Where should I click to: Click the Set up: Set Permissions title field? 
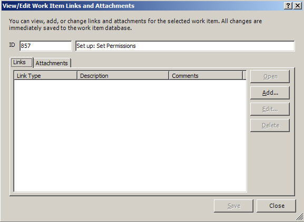tap(185, 46)
